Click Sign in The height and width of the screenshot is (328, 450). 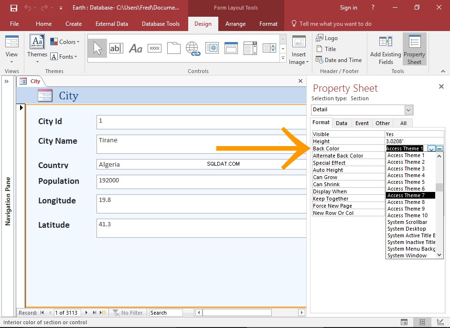tap(348, 8)
